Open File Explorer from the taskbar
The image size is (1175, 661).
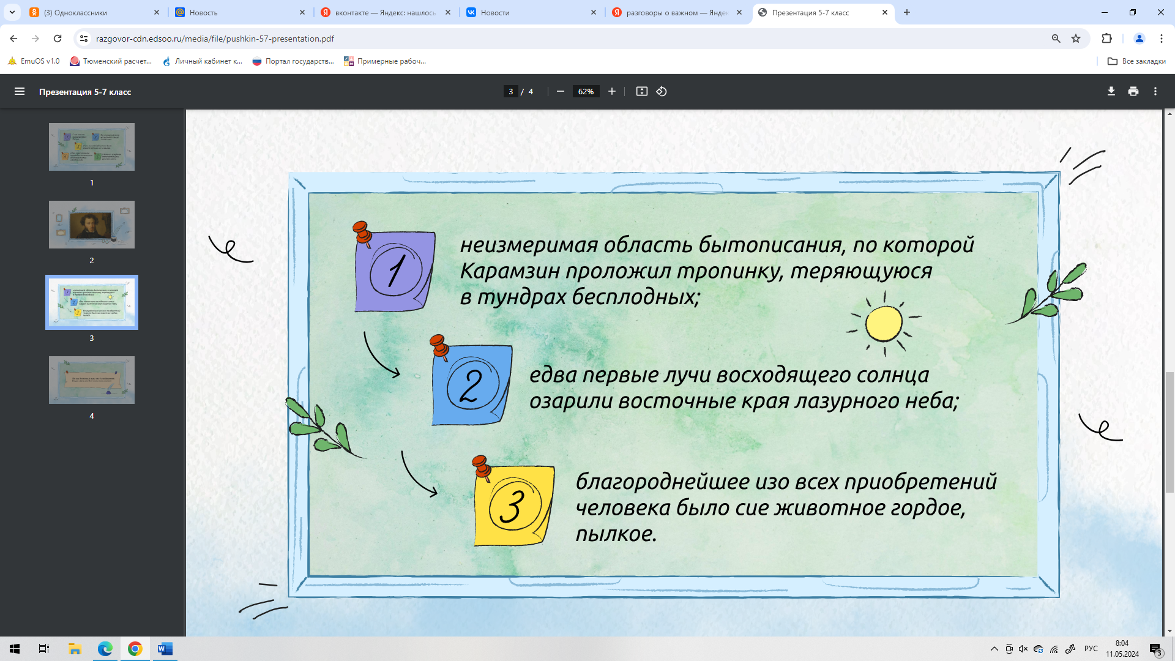75,649
